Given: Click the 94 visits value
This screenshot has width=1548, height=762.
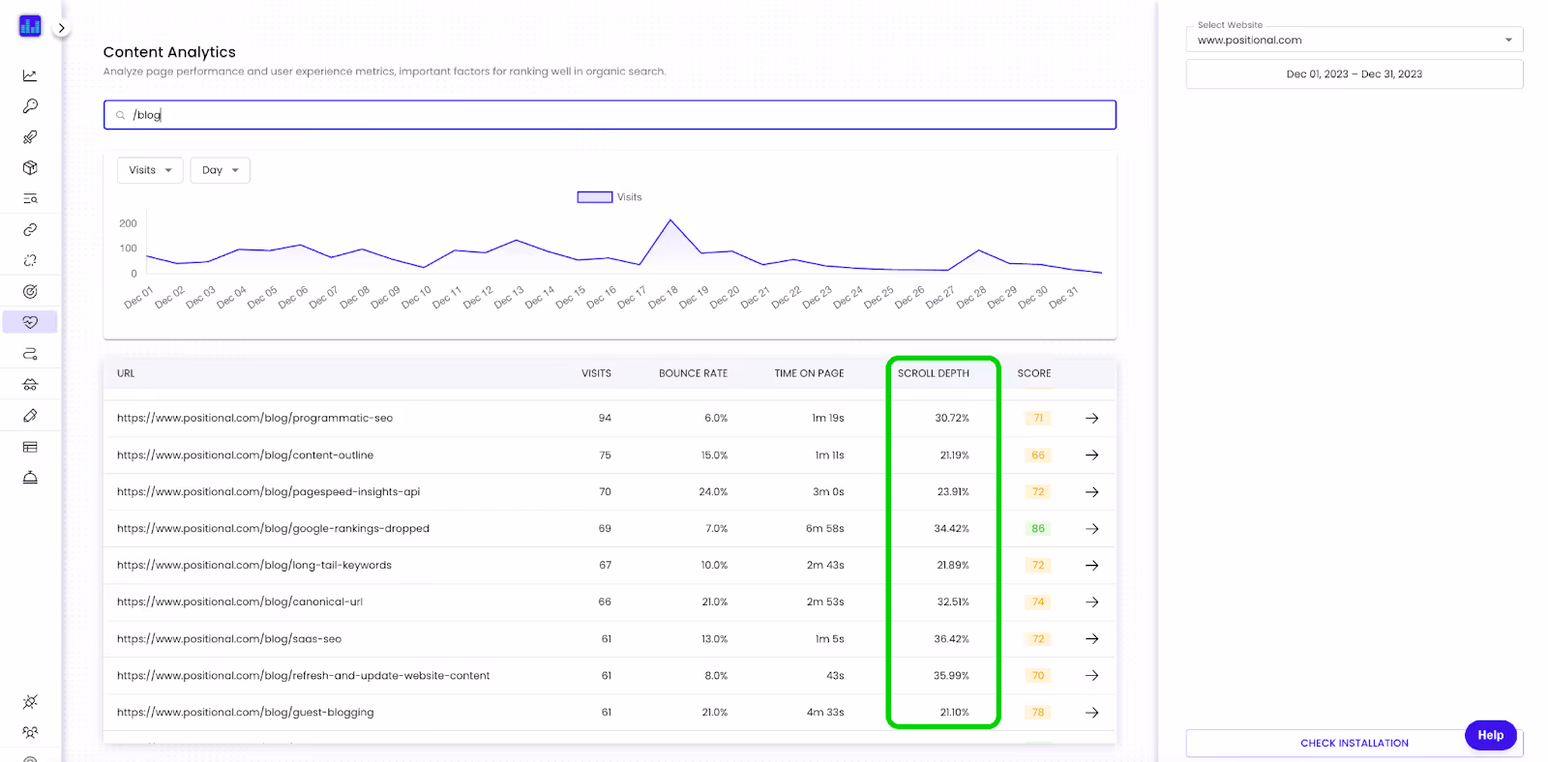Looking at the screenshot, I should (x=605, y=419).
